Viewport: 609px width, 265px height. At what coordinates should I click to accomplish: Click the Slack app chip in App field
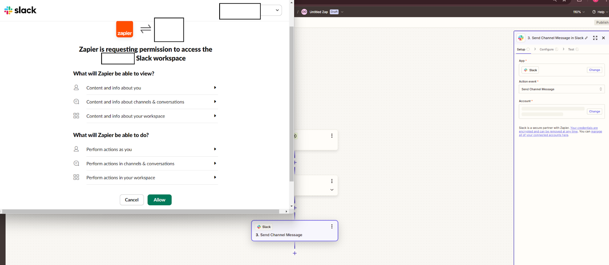(530, 70)
